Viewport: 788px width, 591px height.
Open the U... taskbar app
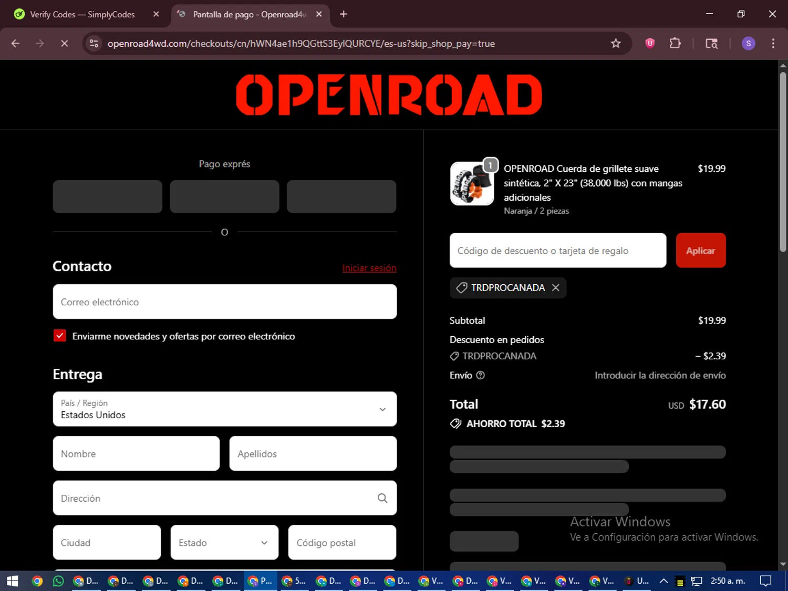[637, 580]
